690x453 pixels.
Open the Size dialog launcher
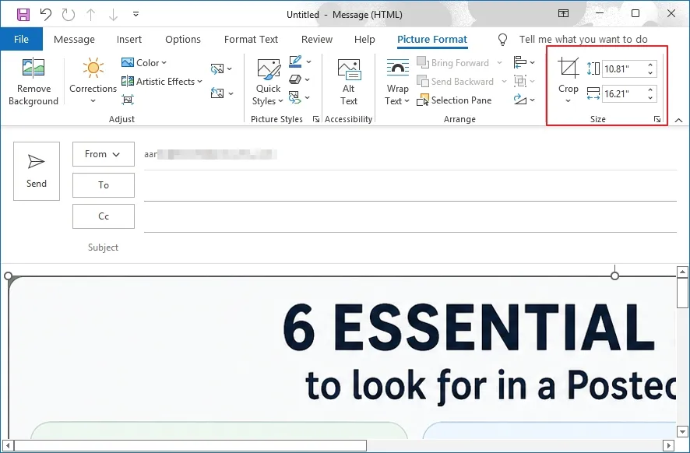click(x=657, y=119)
